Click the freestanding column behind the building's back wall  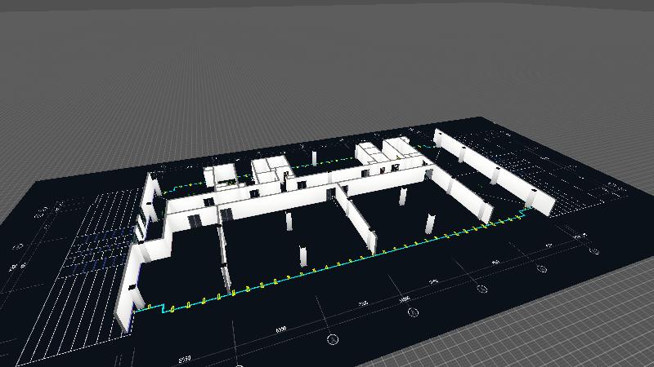[314, 157]
